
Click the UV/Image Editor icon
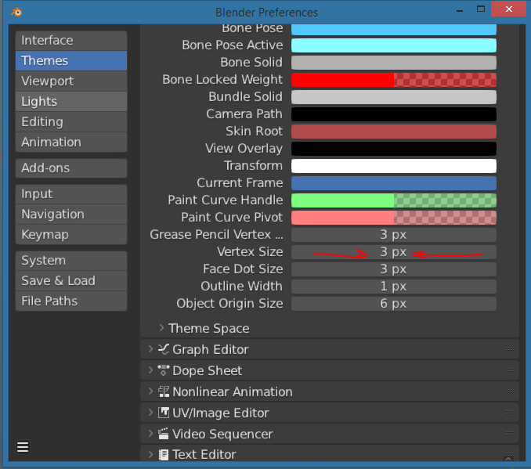click(x=164, y=413)
